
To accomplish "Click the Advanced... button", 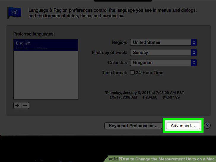I will pyautogui.click(x=183, y=126).
